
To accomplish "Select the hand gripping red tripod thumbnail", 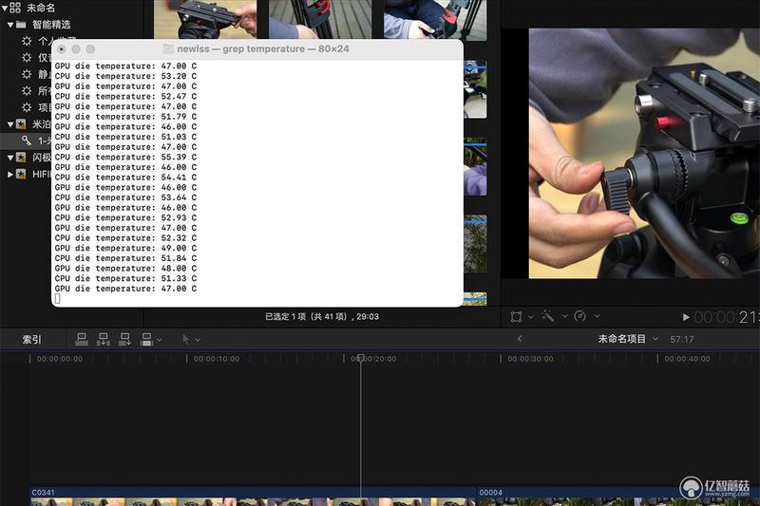I will tap(435, 19).
